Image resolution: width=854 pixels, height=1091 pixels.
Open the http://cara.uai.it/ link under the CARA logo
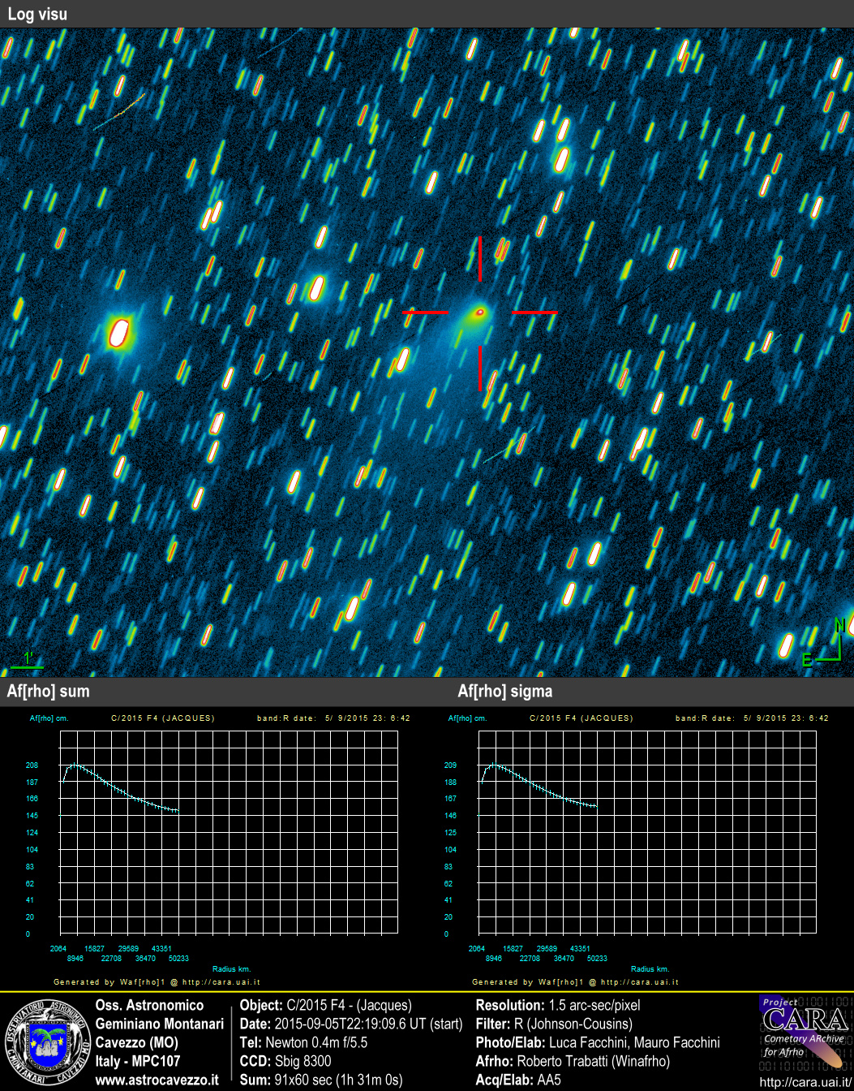pyautogui.click(x=805, y=1082)
